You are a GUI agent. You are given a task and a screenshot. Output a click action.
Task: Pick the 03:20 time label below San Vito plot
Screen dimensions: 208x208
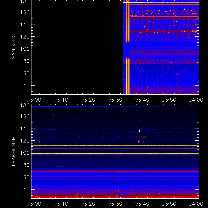(88, 100)
